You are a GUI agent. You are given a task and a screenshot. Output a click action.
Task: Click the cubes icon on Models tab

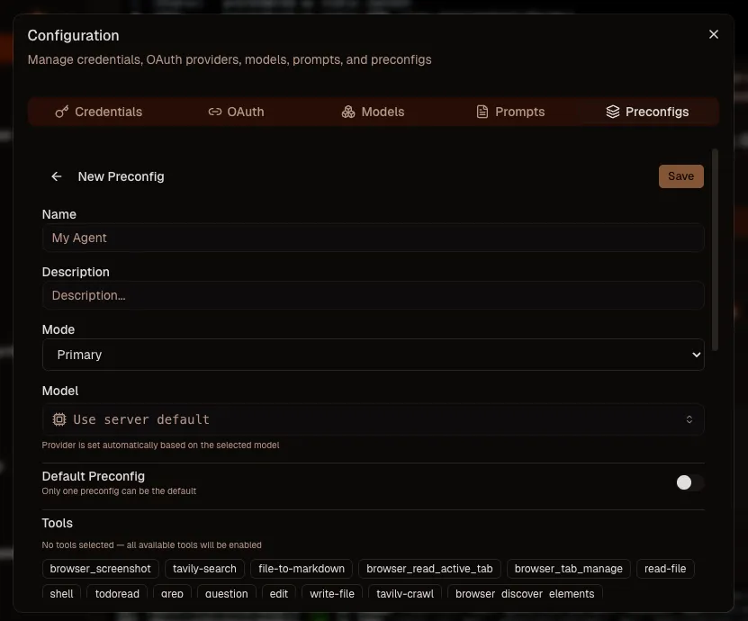348,112
